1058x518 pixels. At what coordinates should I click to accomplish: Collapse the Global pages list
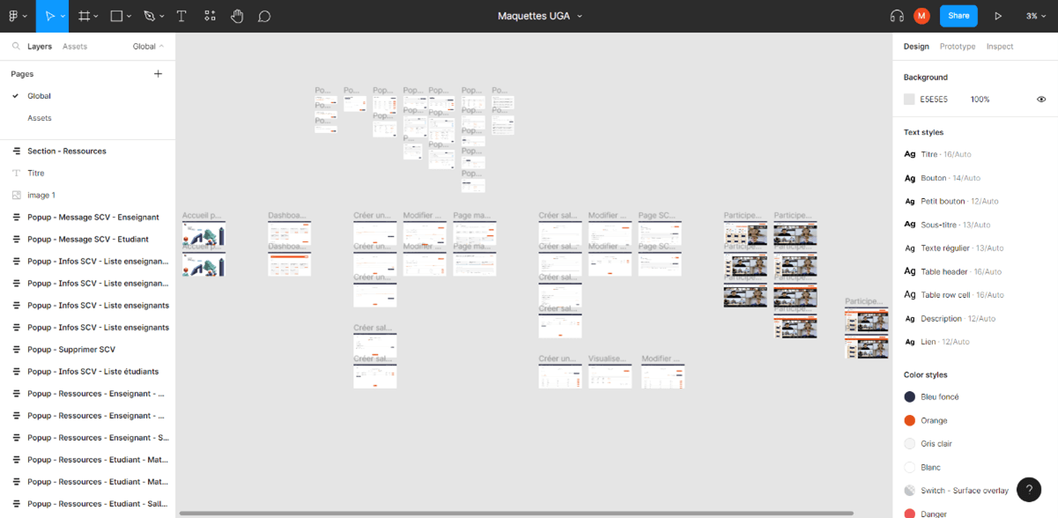coord(148,47)
